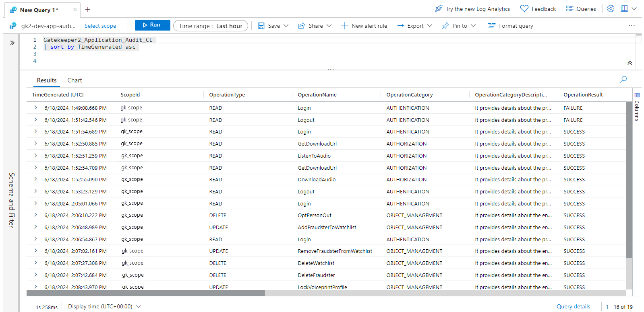Image resolution: width=644 pixels, height=312 pixels.
Task: Open the Queries hub
Action: point(581,9)
